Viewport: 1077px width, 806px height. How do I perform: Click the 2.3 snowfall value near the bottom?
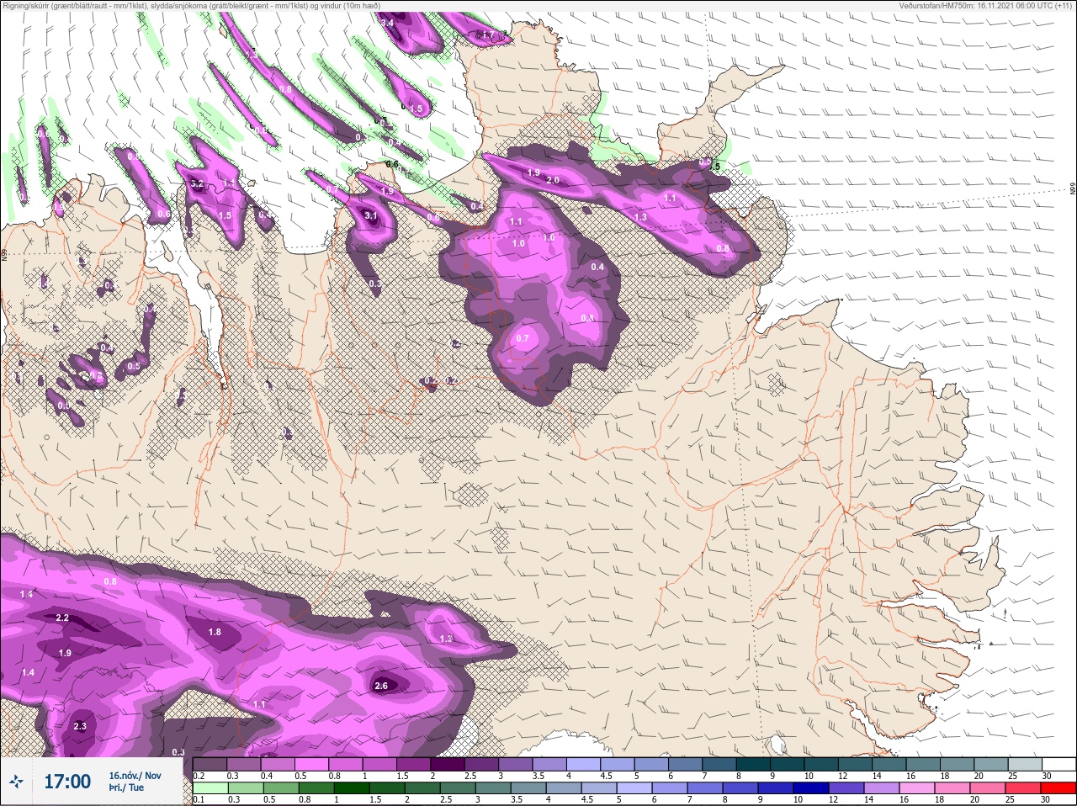click(x=80, y=726)
